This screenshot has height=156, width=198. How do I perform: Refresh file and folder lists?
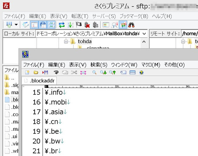[x=62, y=25]
